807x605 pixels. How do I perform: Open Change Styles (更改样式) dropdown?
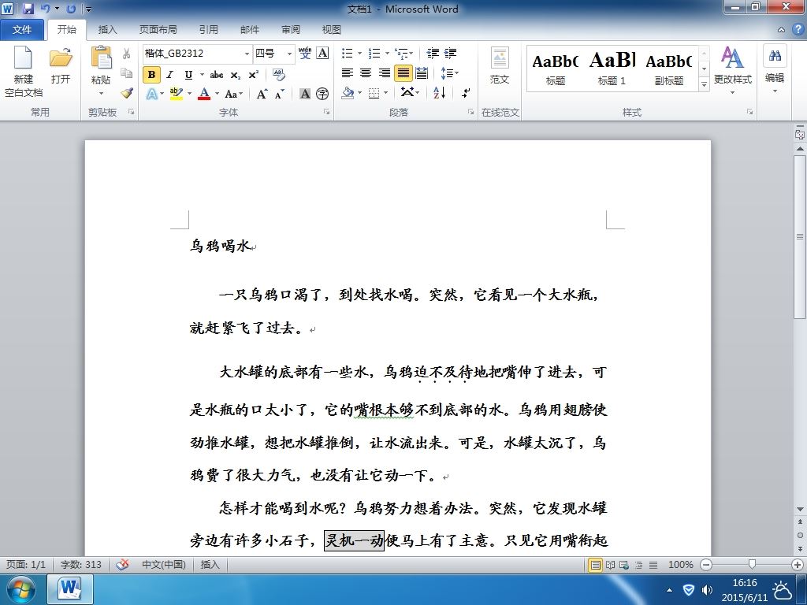[x=732, y=69]
